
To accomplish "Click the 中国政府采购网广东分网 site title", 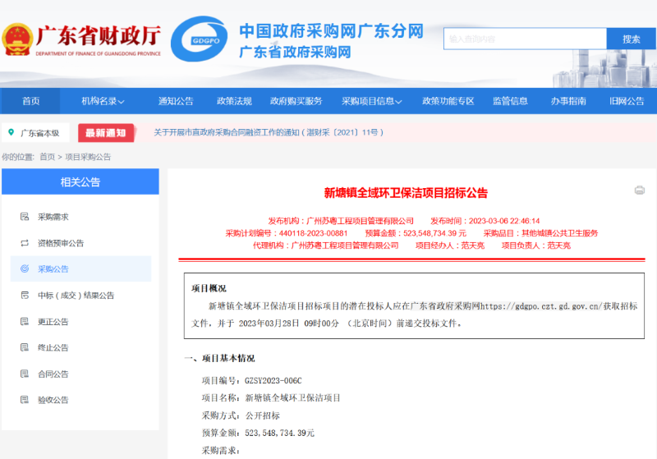I will 332,31.
